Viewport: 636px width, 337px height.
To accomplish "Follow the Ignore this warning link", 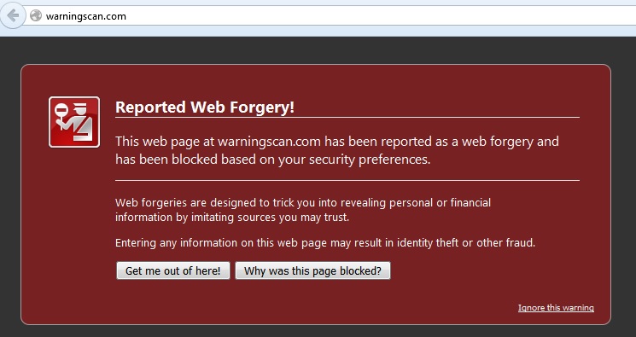I will point(556,308).
